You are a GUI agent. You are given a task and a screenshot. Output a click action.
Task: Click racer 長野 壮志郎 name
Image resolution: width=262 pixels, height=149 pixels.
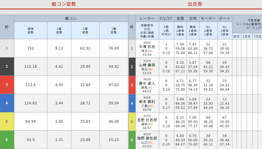(x=147, y=120)
